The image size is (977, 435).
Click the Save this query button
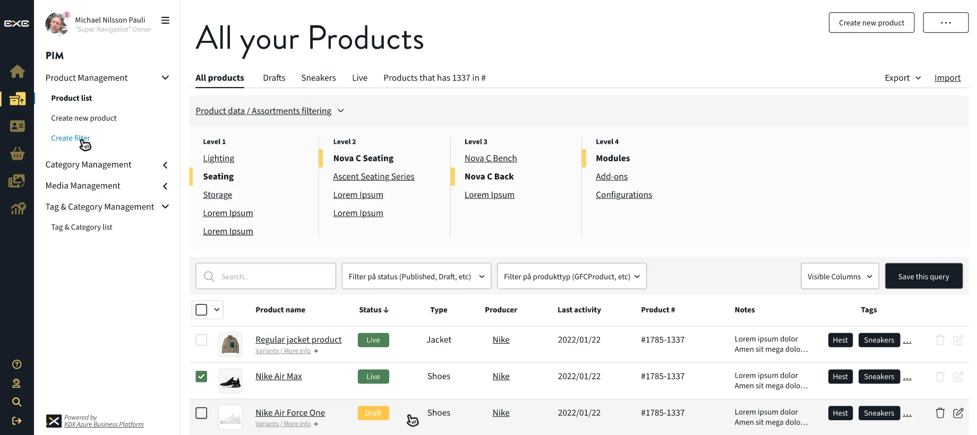pyautogui.click(x=923, y=276)
